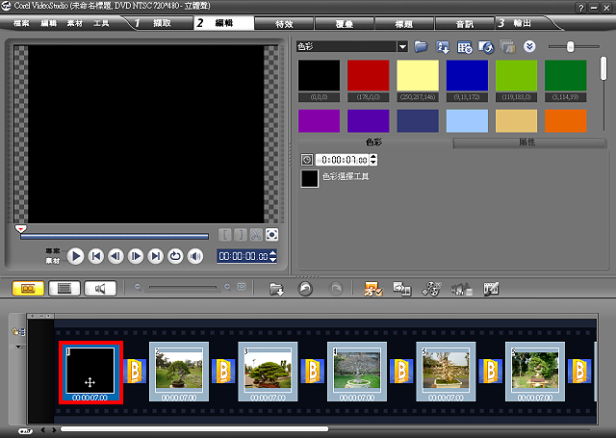The height and width of the screenshot is (438, 616).
Task: Select the pale yellow color swatch
Action: point(418,75)
